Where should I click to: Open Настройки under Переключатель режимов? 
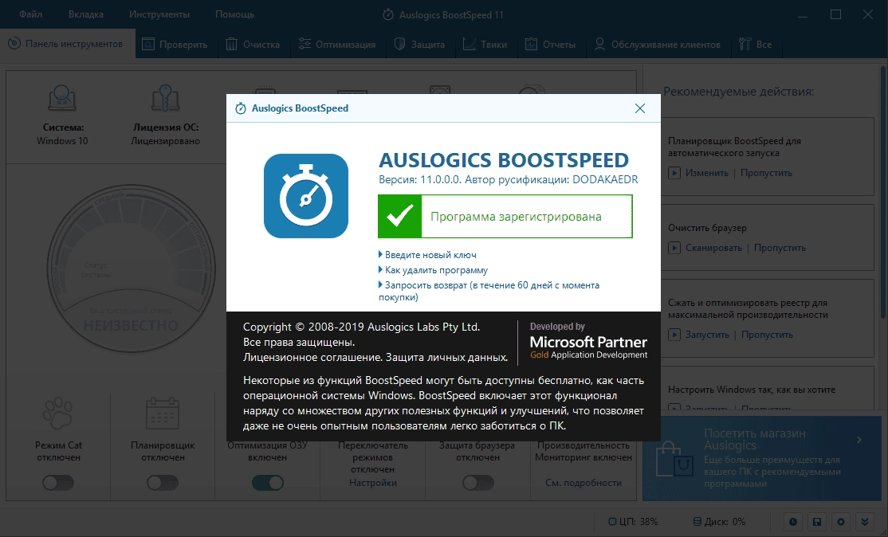pos(372,483)
